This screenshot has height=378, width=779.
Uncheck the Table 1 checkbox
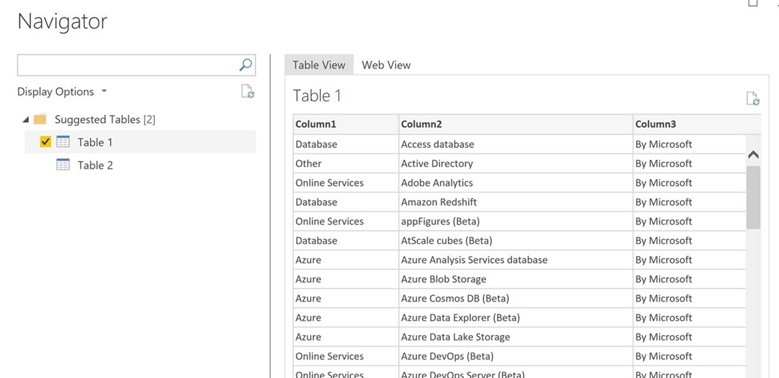46,142
